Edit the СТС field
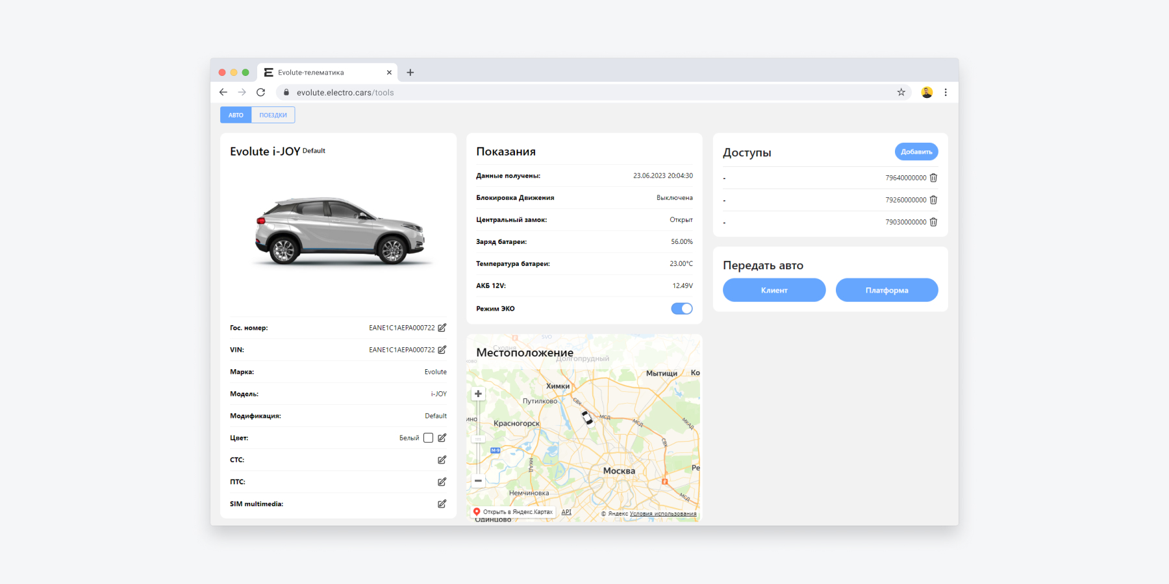Screen dimensions: 1169x584 pyautogui.click(x=442, y=460)
